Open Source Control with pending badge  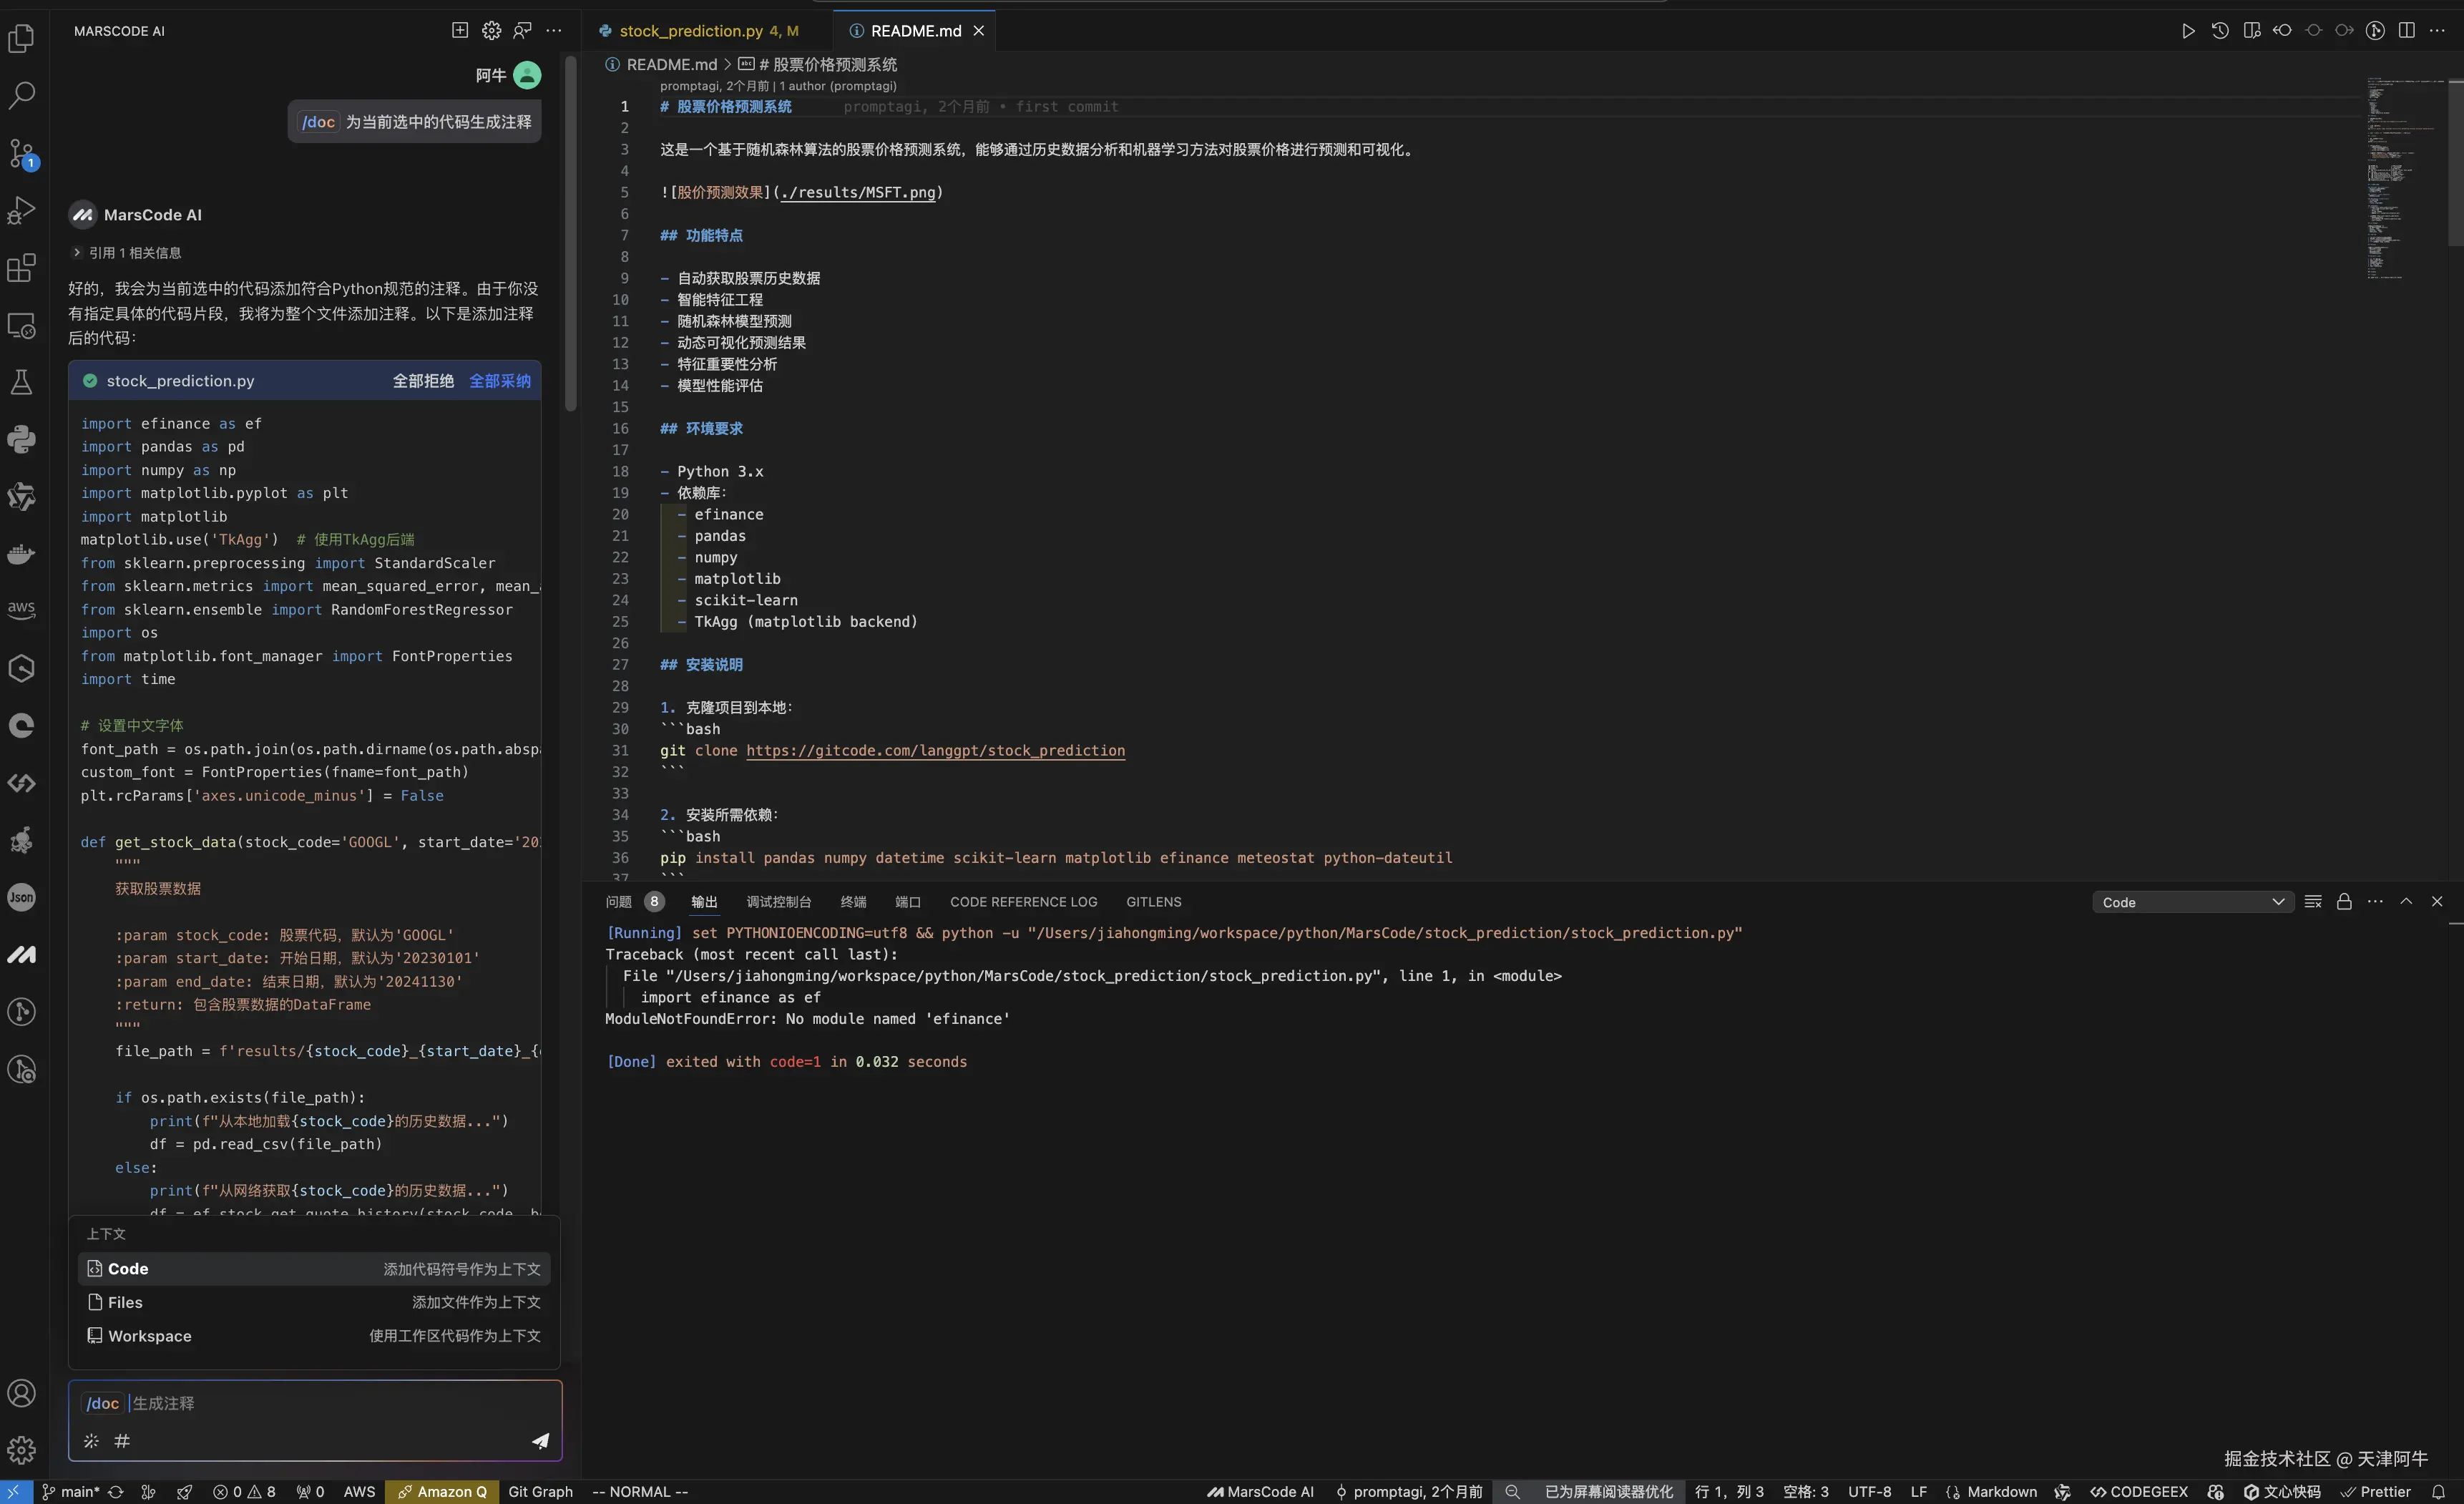click(21, 153)
